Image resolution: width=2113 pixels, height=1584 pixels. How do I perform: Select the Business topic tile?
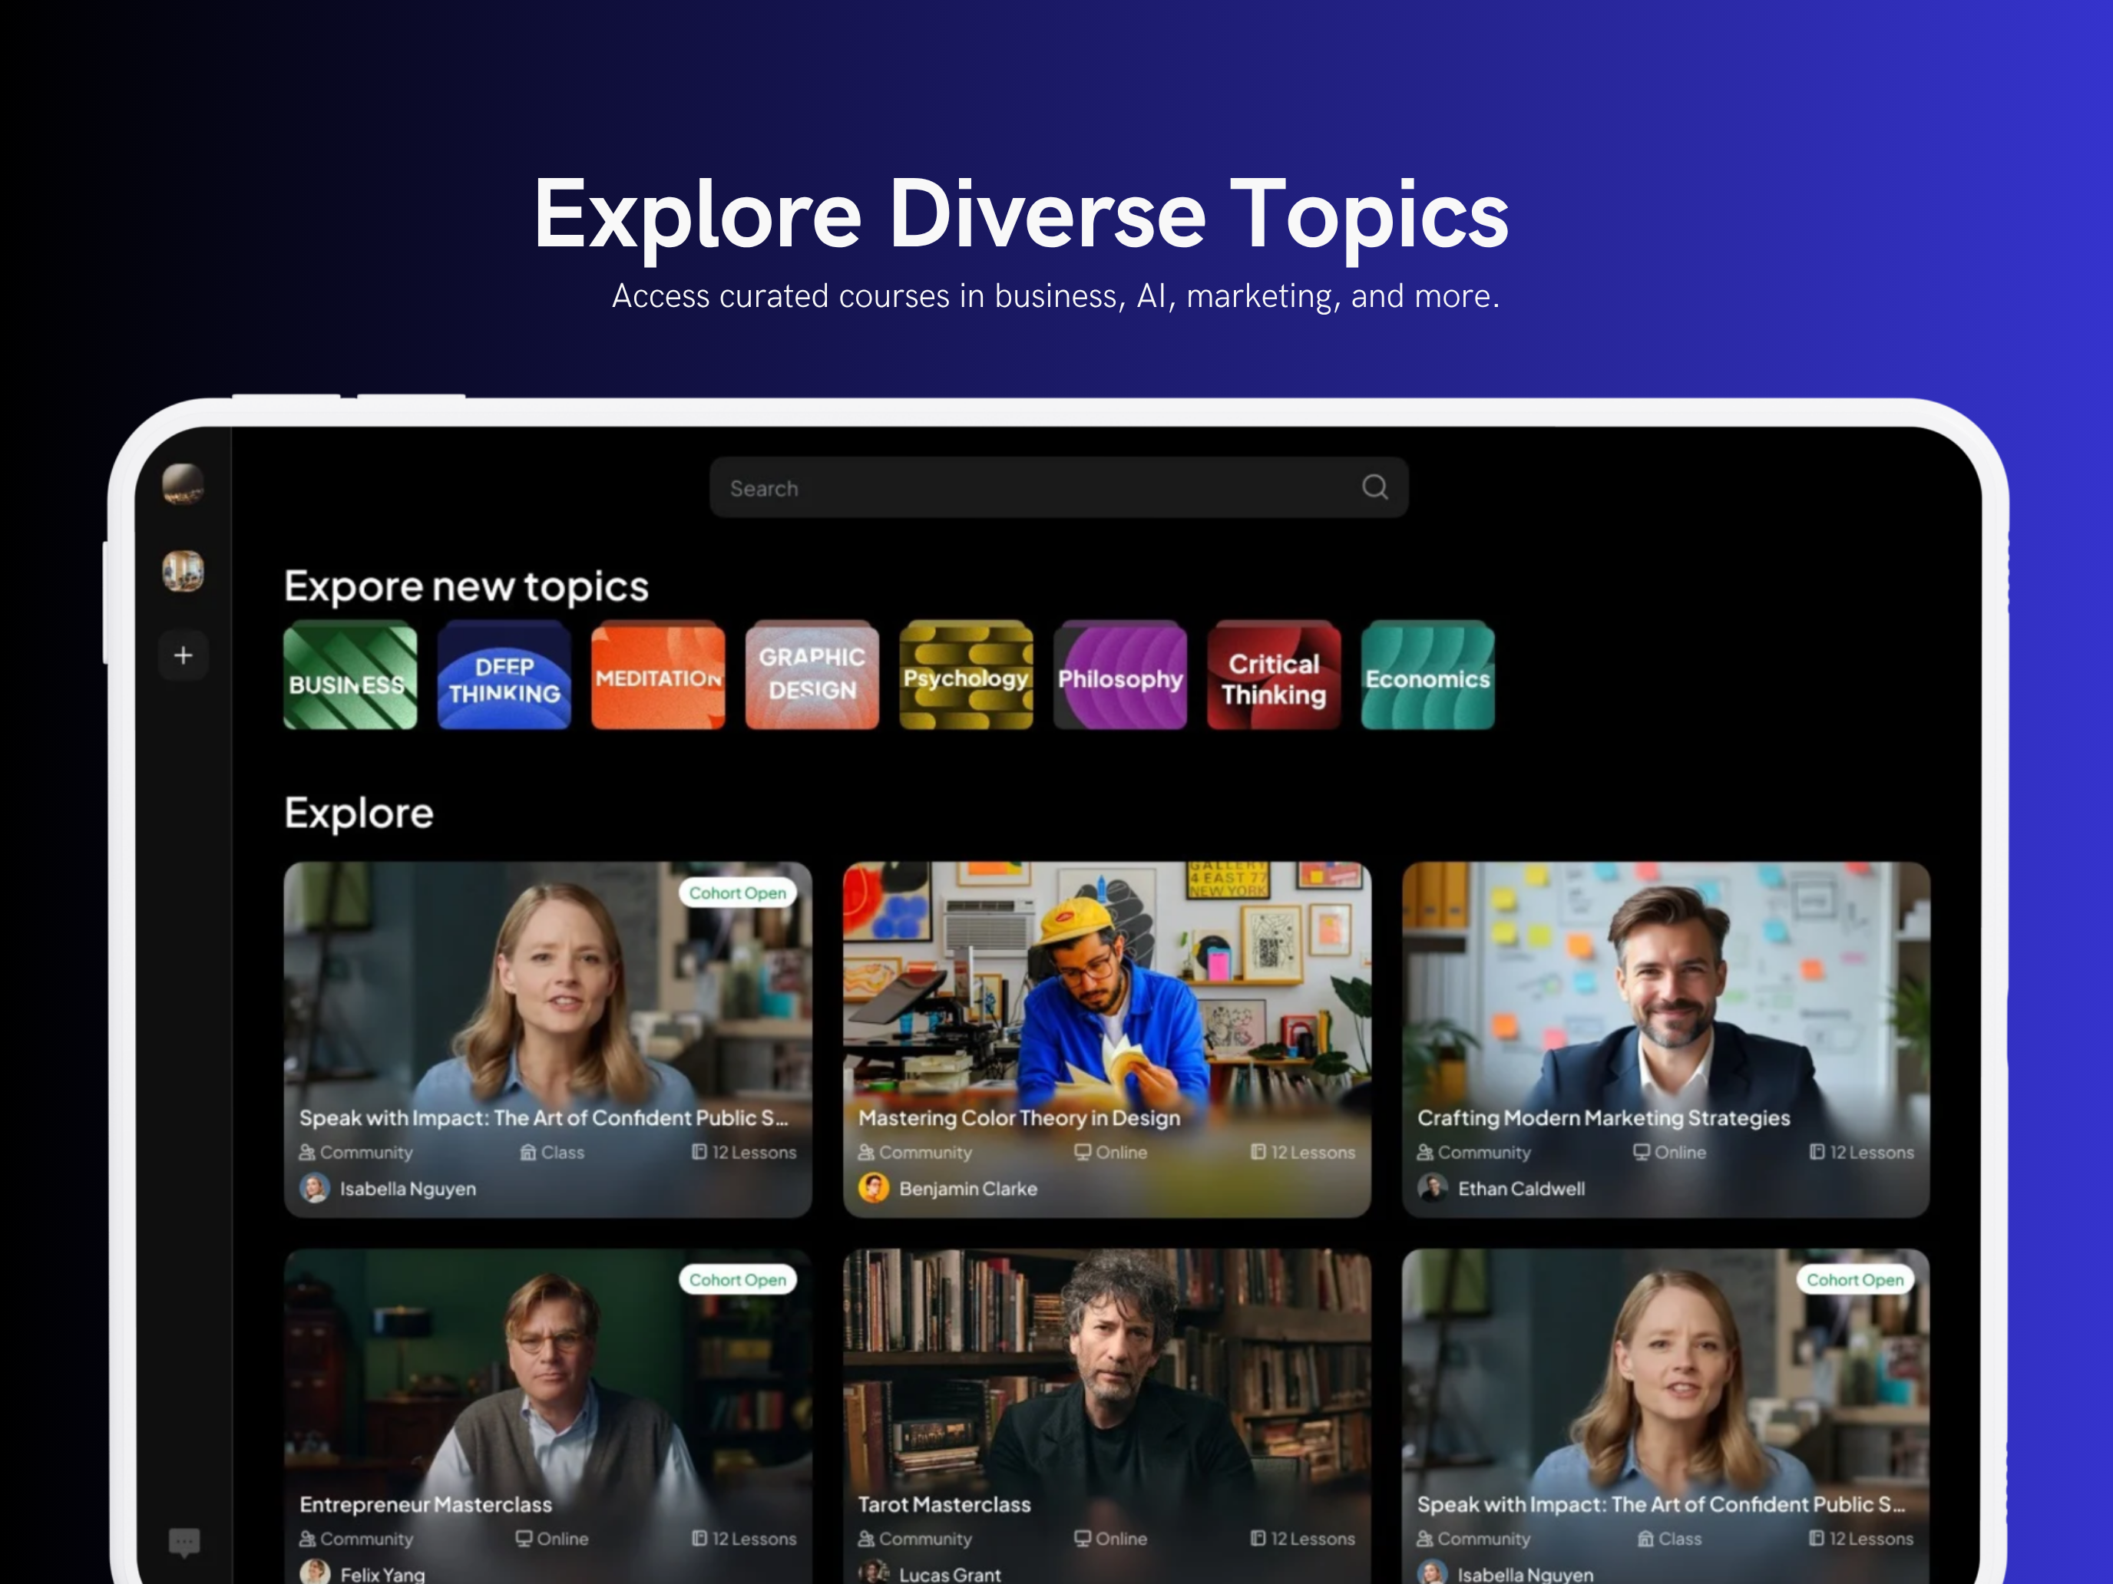tap(351, 675)
